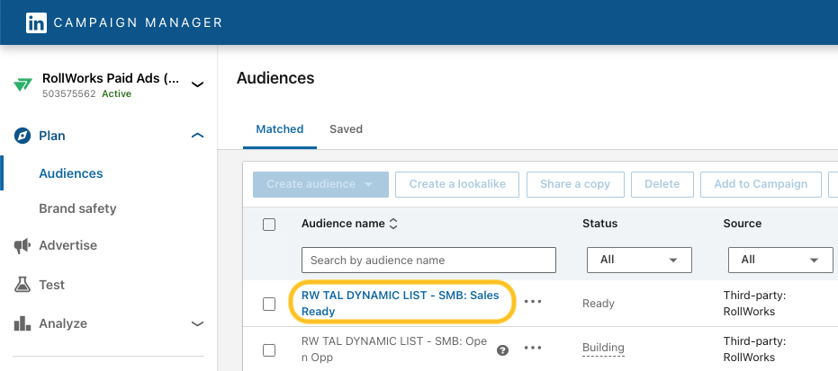Open RW TAL DYNAMIC LIST - SMB: Sales Ready link

(x=400, y=303)
